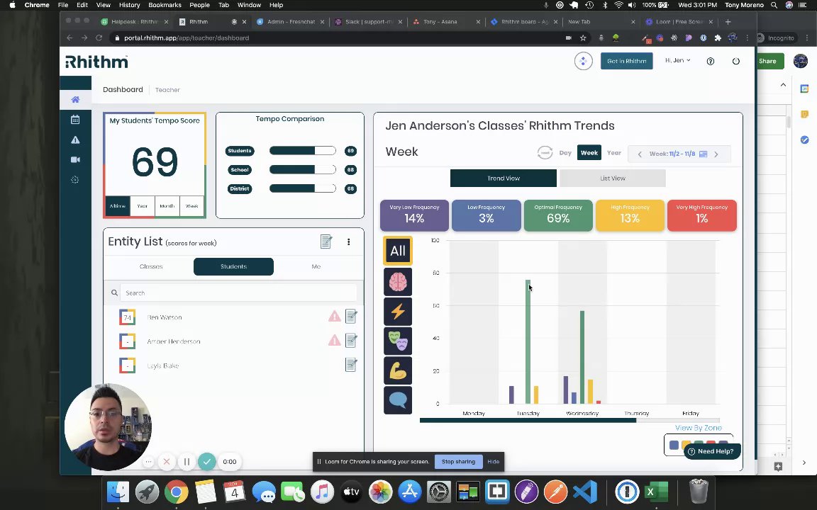817x510 pixels.
Task: Select Week for Tempo Score
Action: pyautogui.click(x=191, y=206)
